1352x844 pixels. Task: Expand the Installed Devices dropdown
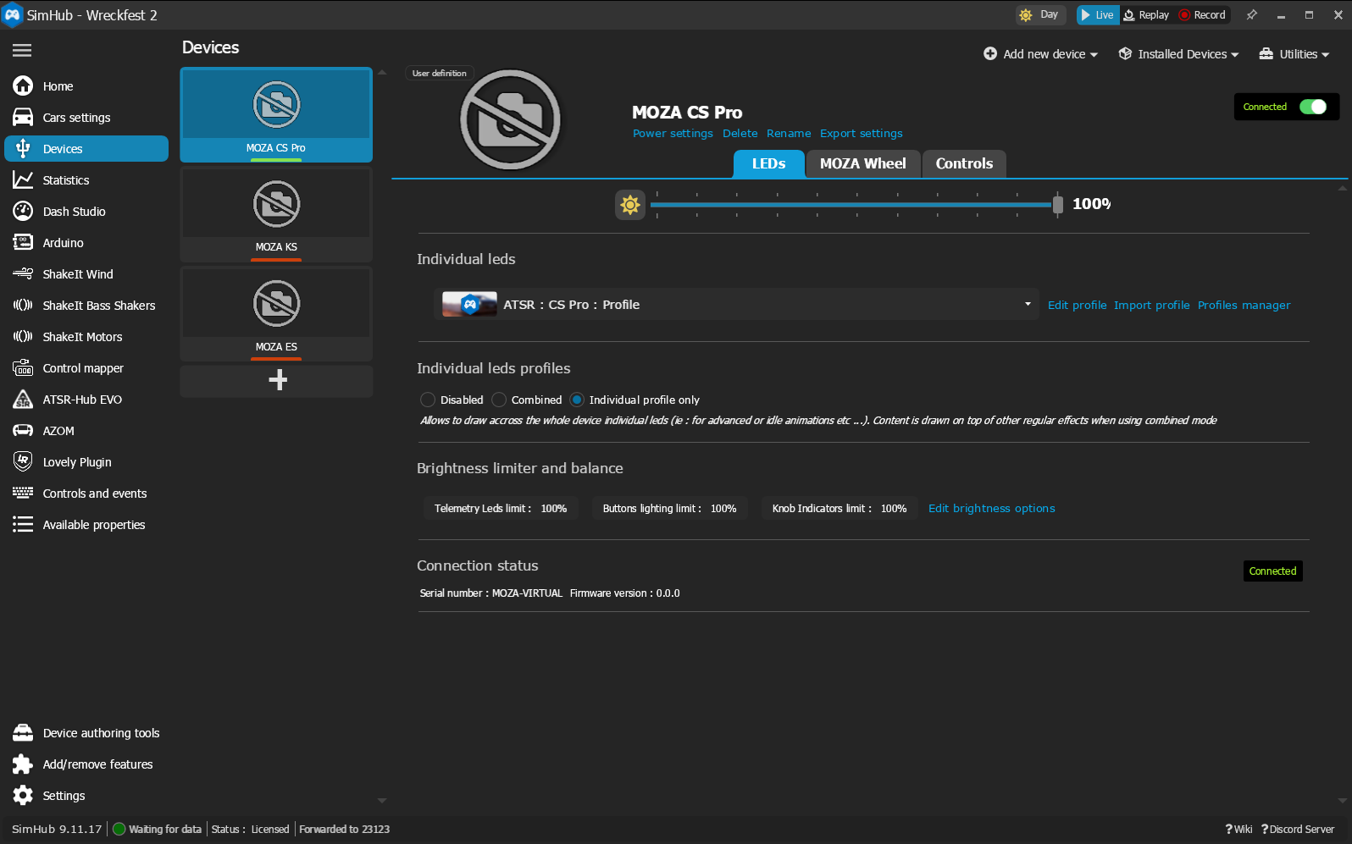1178,54
